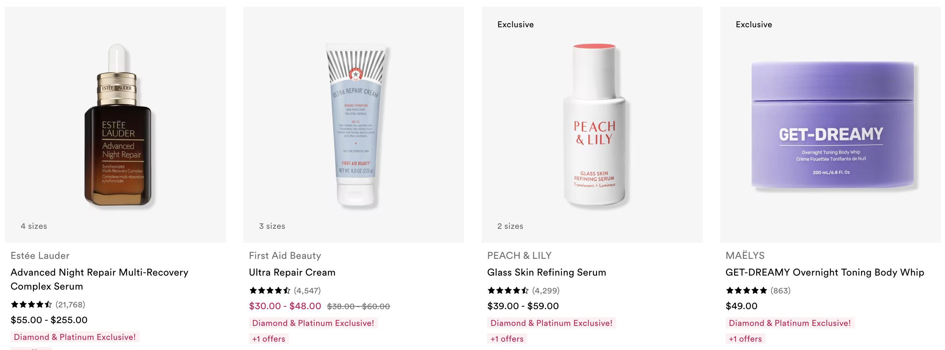Click '+1 offers' under Ultra Repair Cream

(269, 338)
